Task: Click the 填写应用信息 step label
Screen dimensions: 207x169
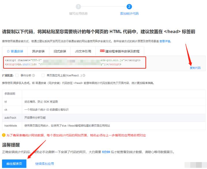Action: click(78, 14)
